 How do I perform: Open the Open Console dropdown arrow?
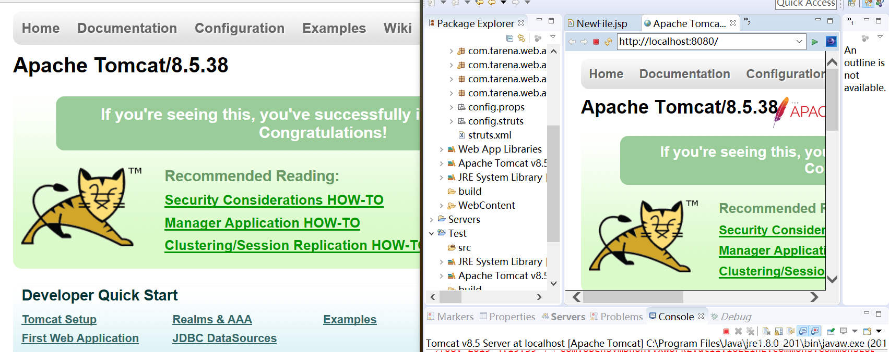click(x=879, y=331)
